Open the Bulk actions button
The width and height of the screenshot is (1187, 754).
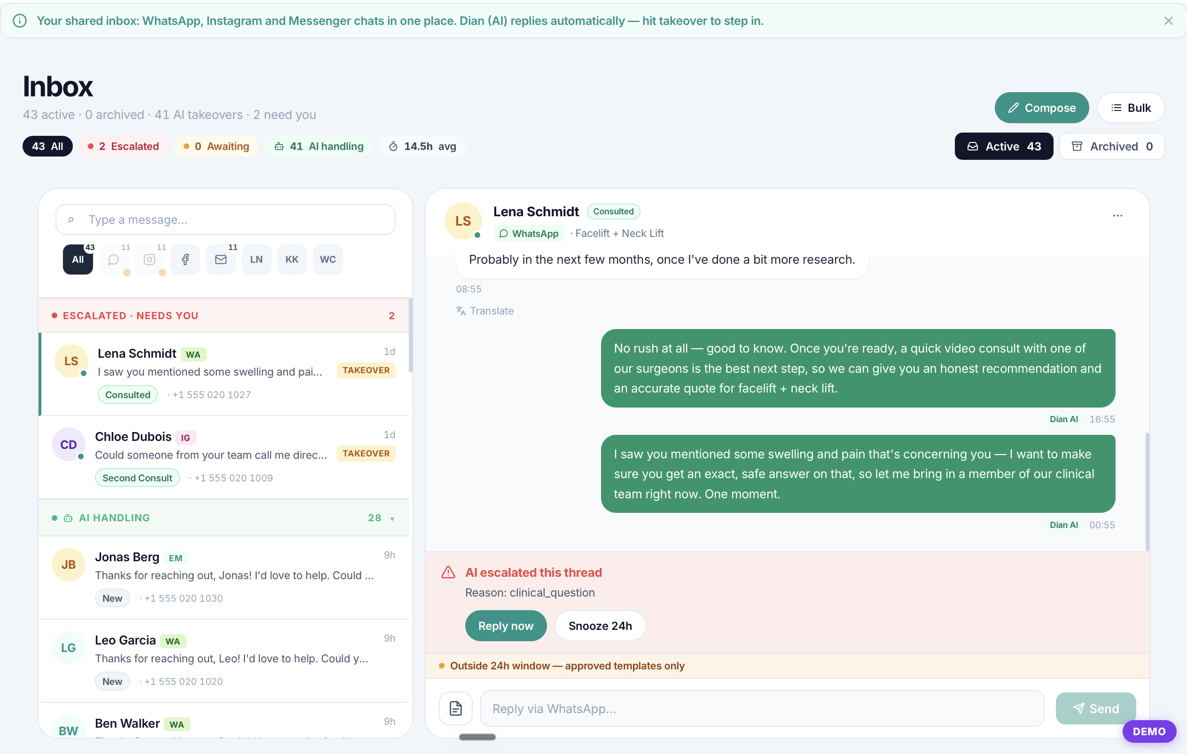pyautogui.click(x=1131, y=108)
